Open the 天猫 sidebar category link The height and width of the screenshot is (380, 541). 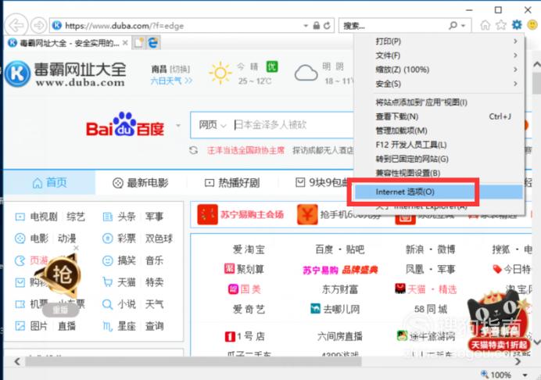[x=127, y=282]
